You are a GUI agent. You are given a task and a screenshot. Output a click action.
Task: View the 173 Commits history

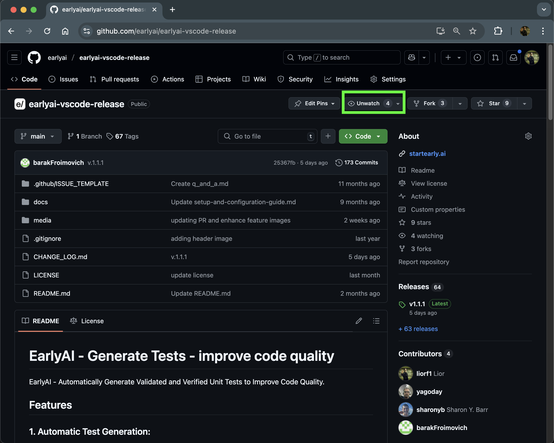(357, 163)
